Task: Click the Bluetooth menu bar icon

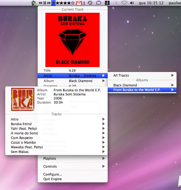Action: coord(116,3)
